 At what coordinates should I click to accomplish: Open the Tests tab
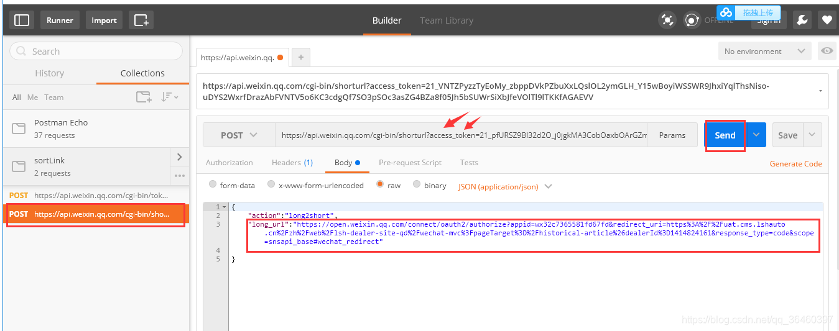point(469,162)
